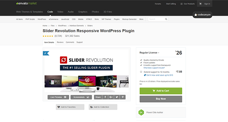This screenshot has height=122, width=228.
Task: Select the Mockup Generator category
Action: [x=129, y=19]
